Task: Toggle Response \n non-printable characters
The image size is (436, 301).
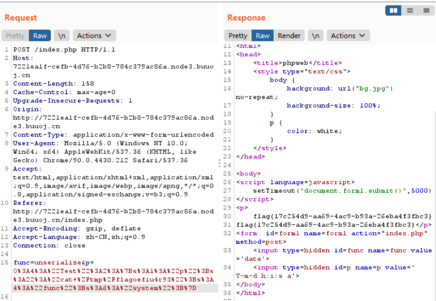Action: click(x=316, y=36)
